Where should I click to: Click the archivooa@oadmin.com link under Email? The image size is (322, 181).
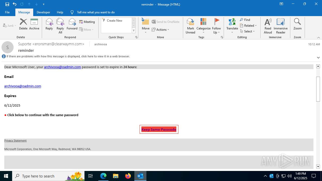click(x=23, y=86)
